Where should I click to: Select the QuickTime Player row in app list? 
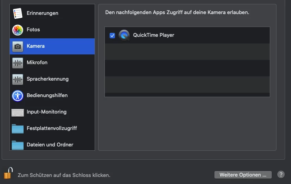tap(187, 35)
